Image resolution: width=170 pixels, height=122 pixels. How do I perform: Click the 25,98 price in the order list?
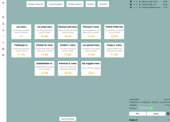pos(165,1)
